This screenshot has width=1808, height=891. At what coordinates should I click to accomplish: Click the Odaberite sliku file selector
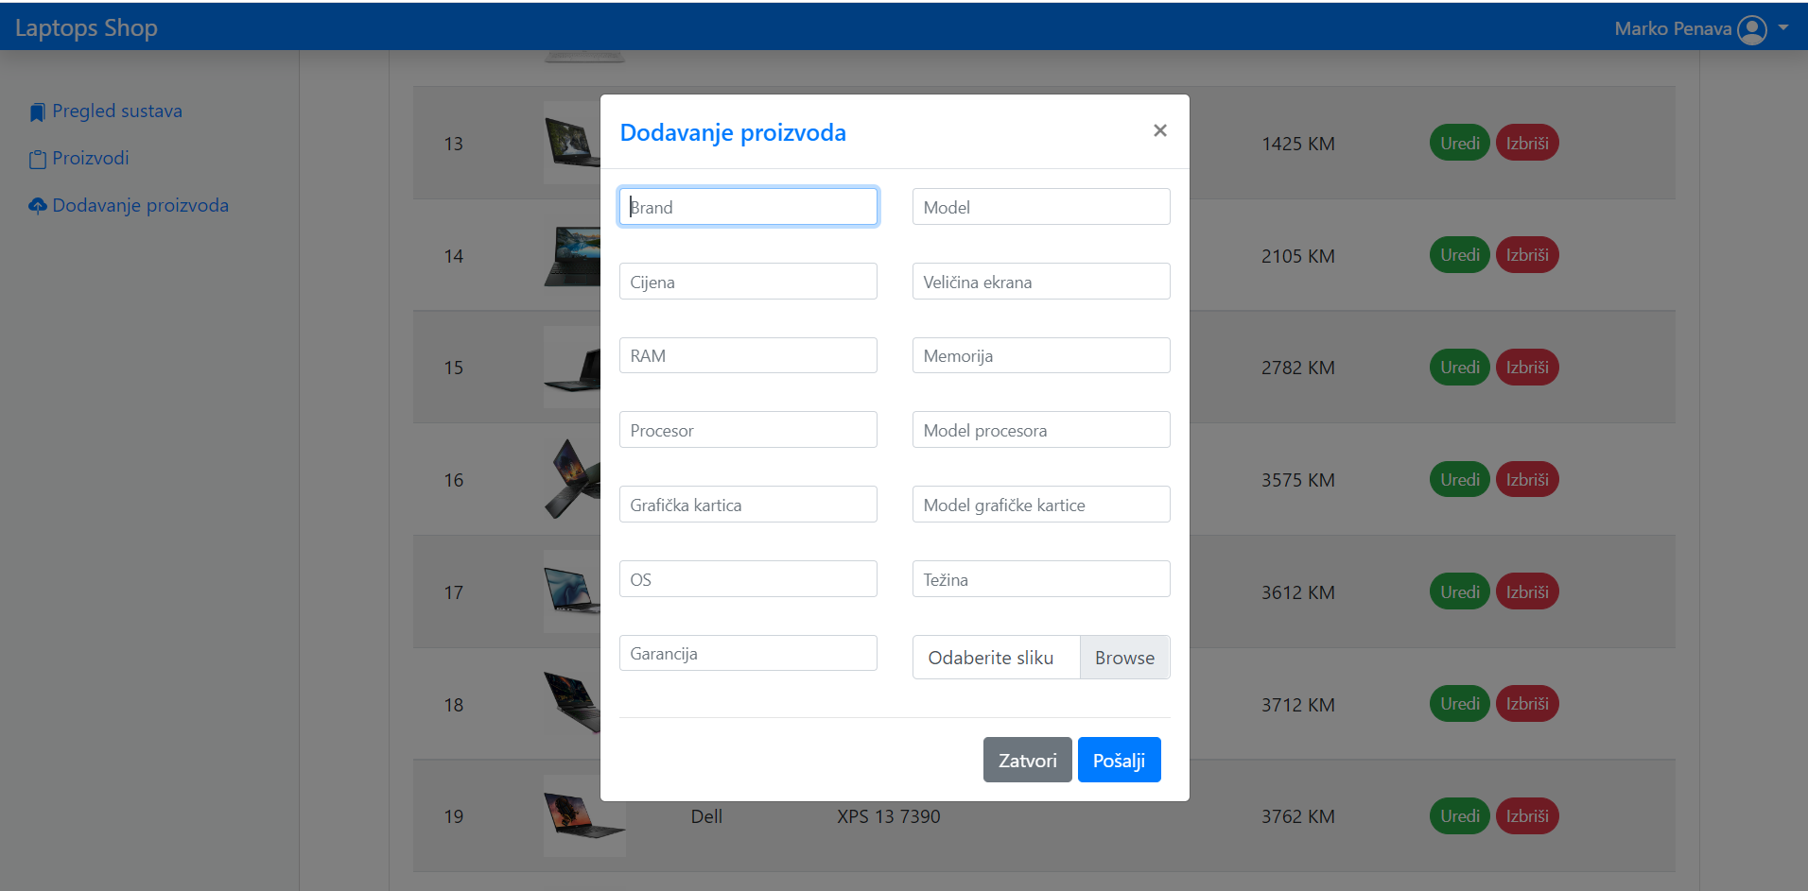[995, 657]
